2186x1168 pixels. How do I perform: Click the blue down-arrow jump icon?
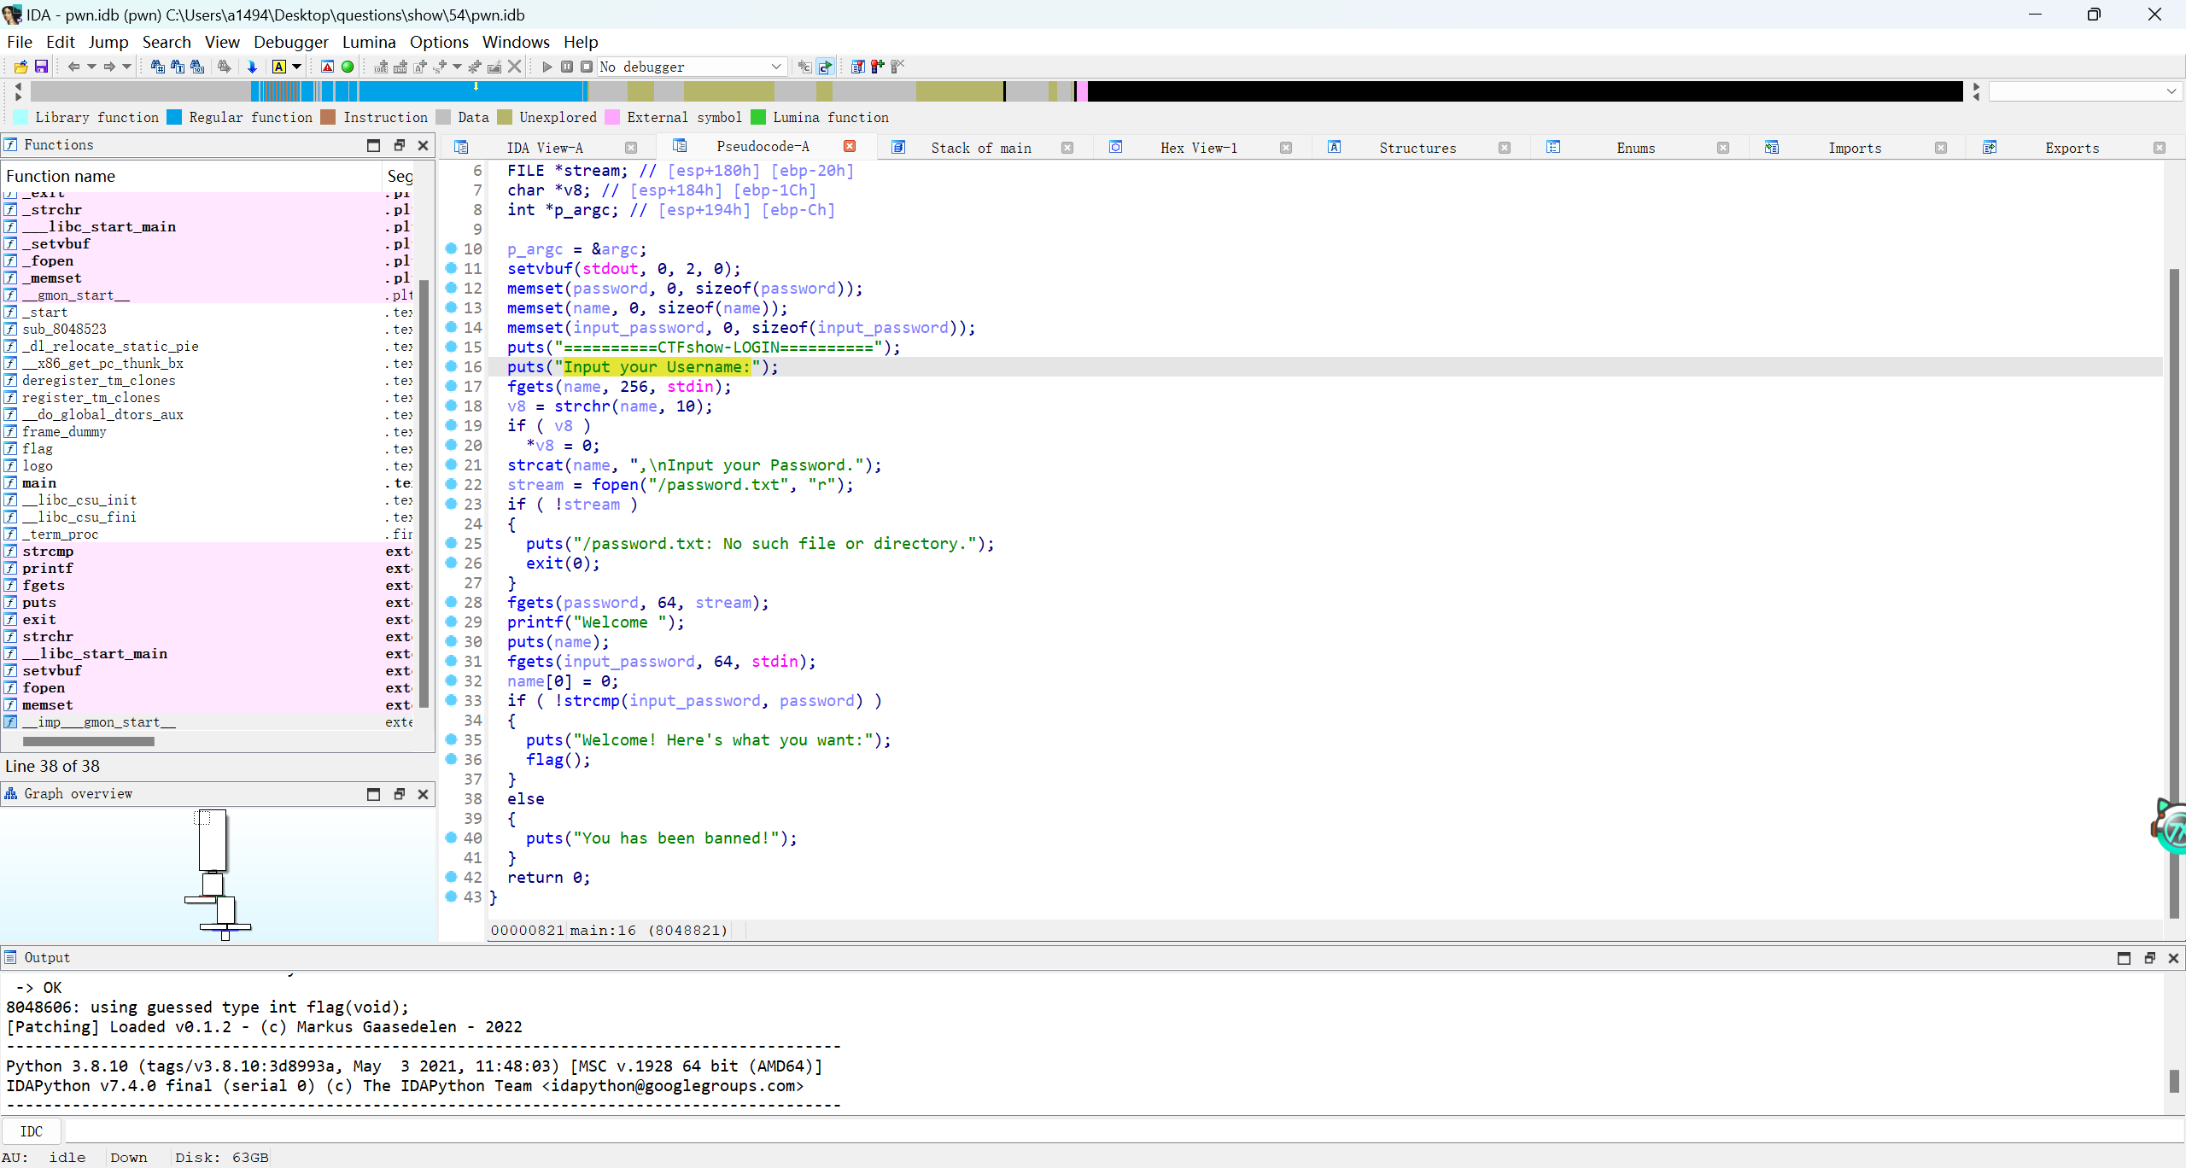click(x=252, y=67)
